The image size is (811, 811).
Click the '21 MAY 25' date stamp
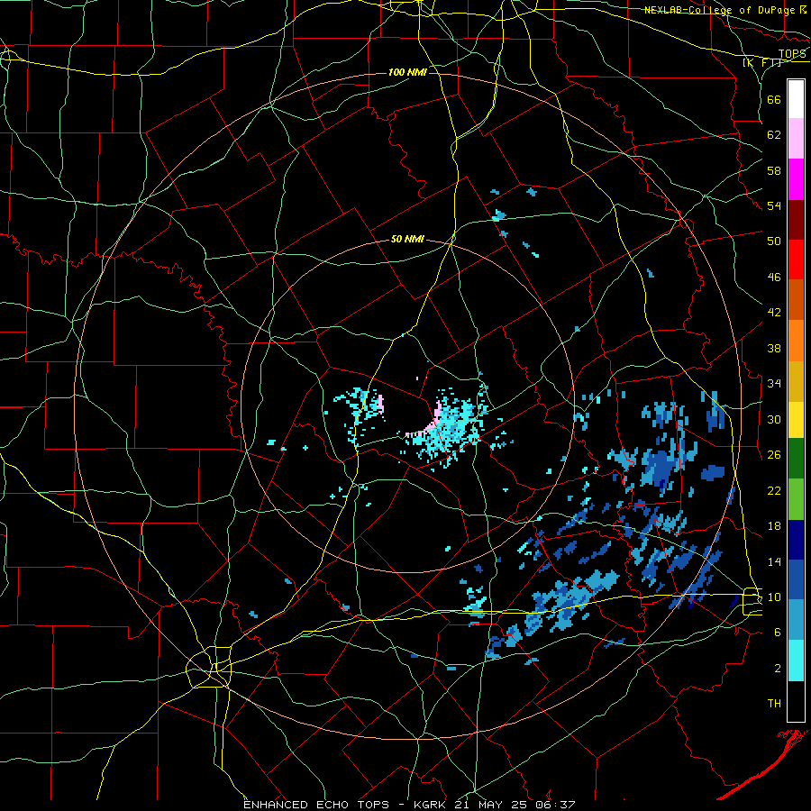coord(492,805)
